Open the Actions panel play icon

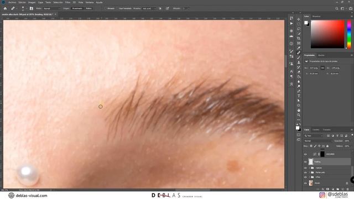point(291,23)
